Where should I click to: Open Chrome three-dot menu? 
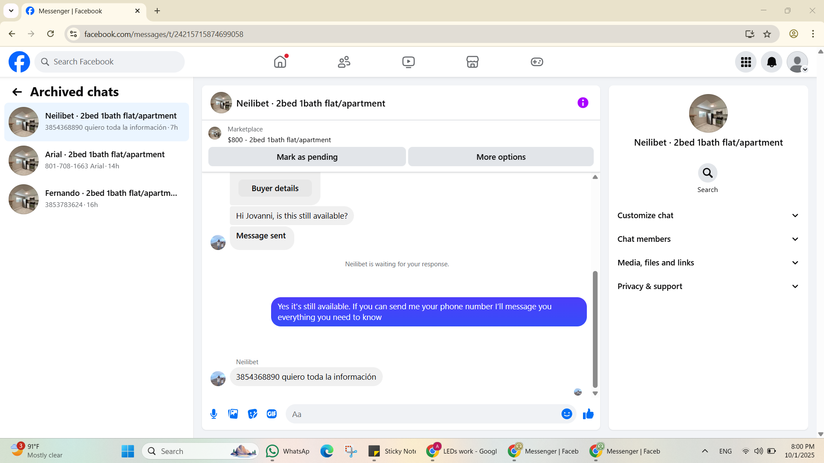[x=813, y=34]
